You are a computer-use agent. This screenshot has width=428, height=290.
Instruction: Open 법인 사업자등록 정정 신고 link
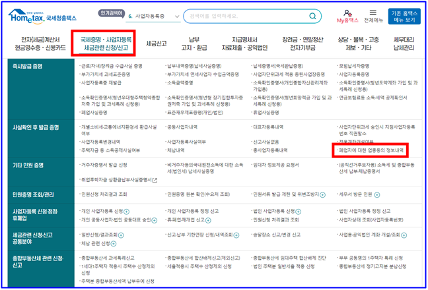click(365, 211)
